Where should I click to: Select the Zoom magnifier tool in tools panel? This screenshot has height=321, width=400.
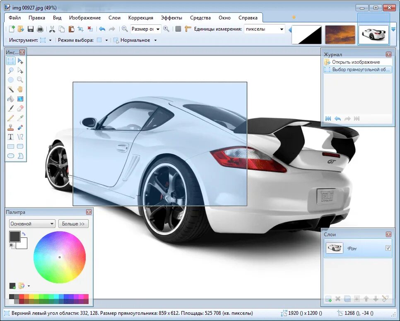20,80
